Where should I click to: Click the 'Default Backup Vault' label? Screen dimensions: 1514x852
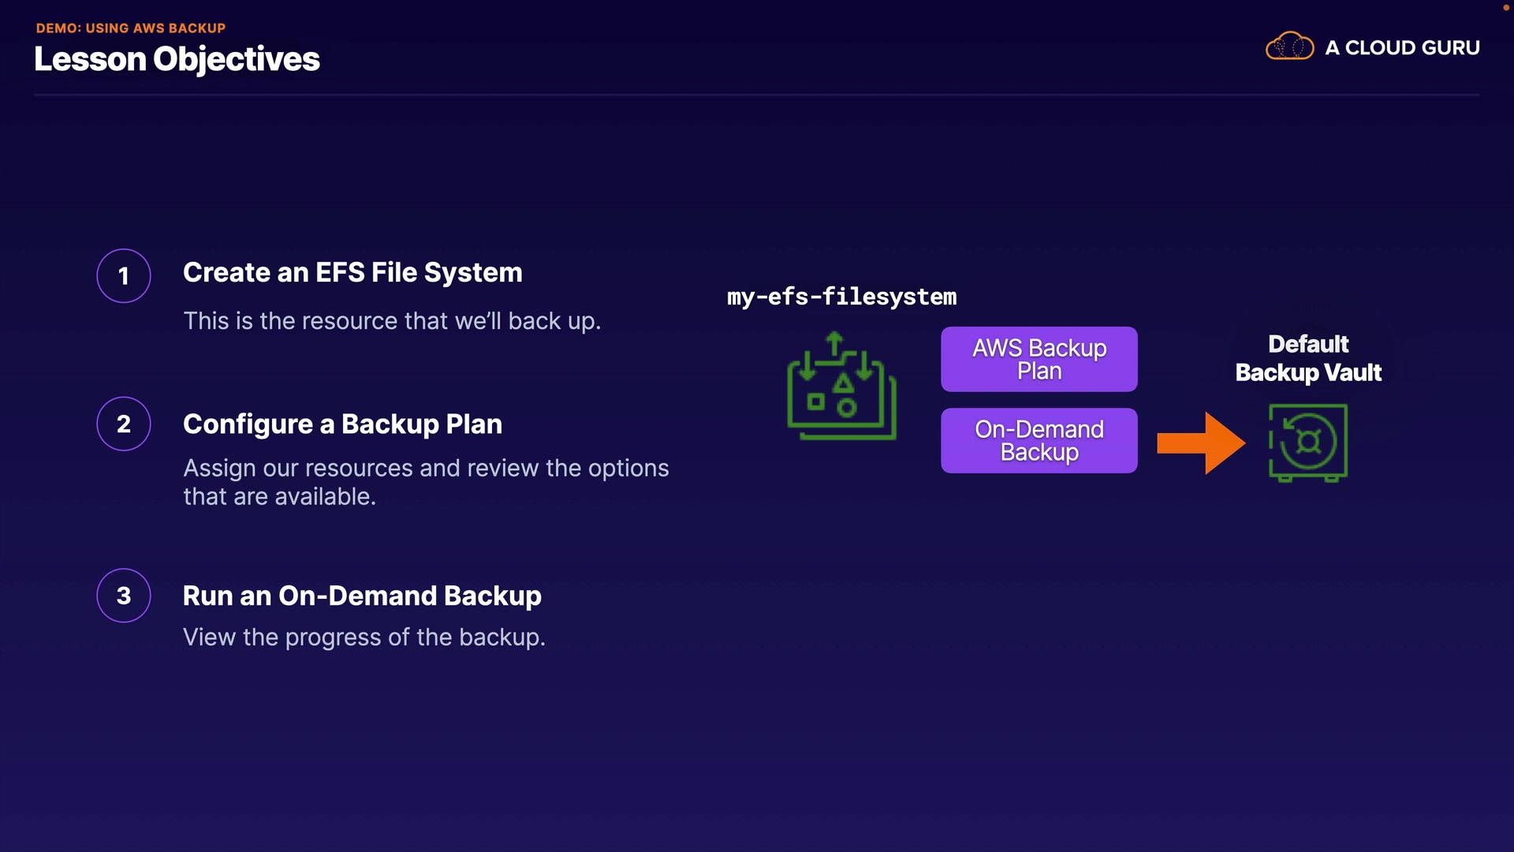click(x=1308, y=358)
